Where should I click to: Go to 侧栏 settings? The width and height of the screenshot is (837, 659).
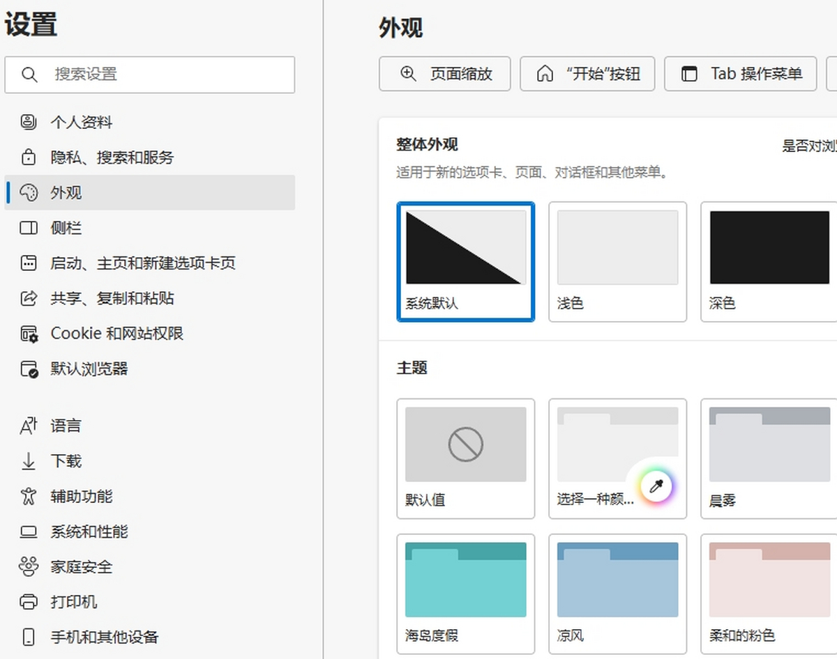click(x=150, y=228)
